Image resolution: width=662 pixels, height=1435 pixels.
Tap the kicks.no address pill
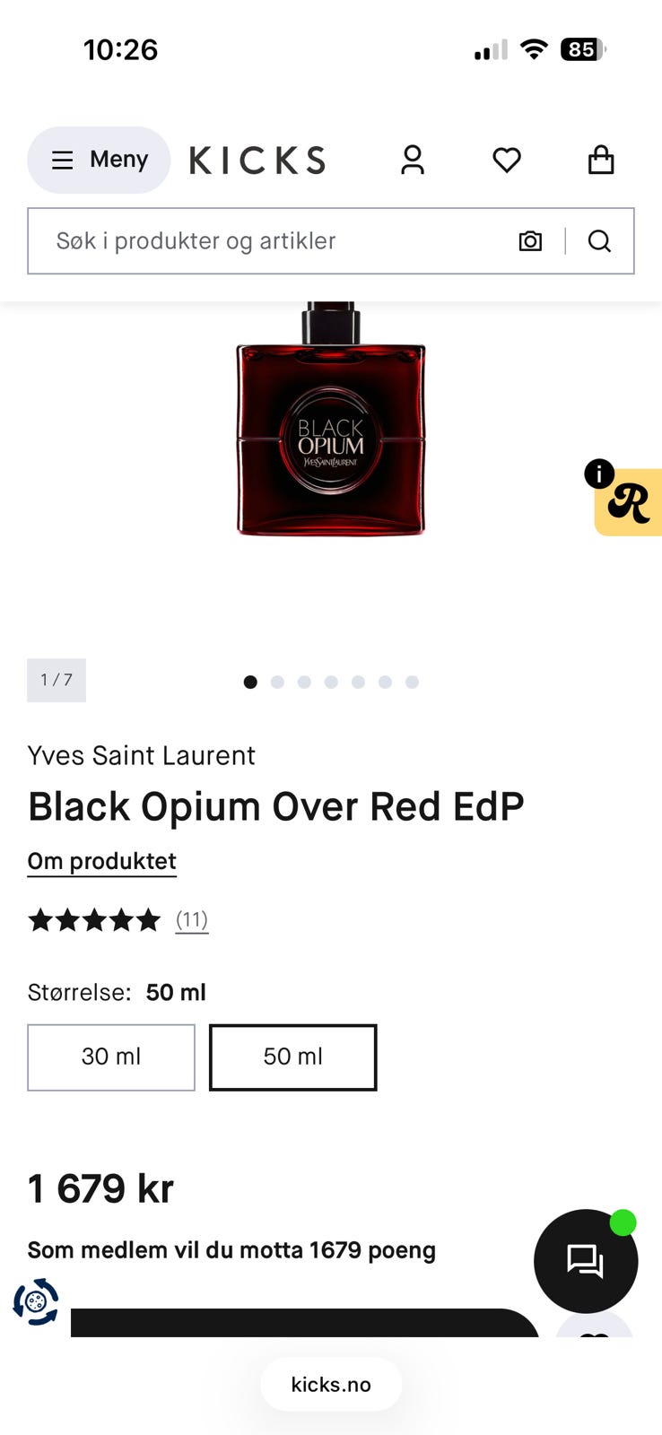click(x=331, y=1385)
